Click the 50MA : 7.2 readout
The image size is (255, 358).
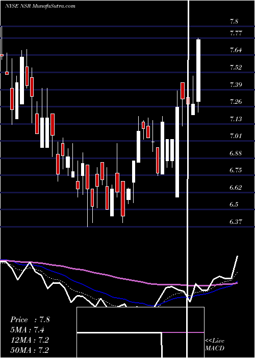click(30, 350)
